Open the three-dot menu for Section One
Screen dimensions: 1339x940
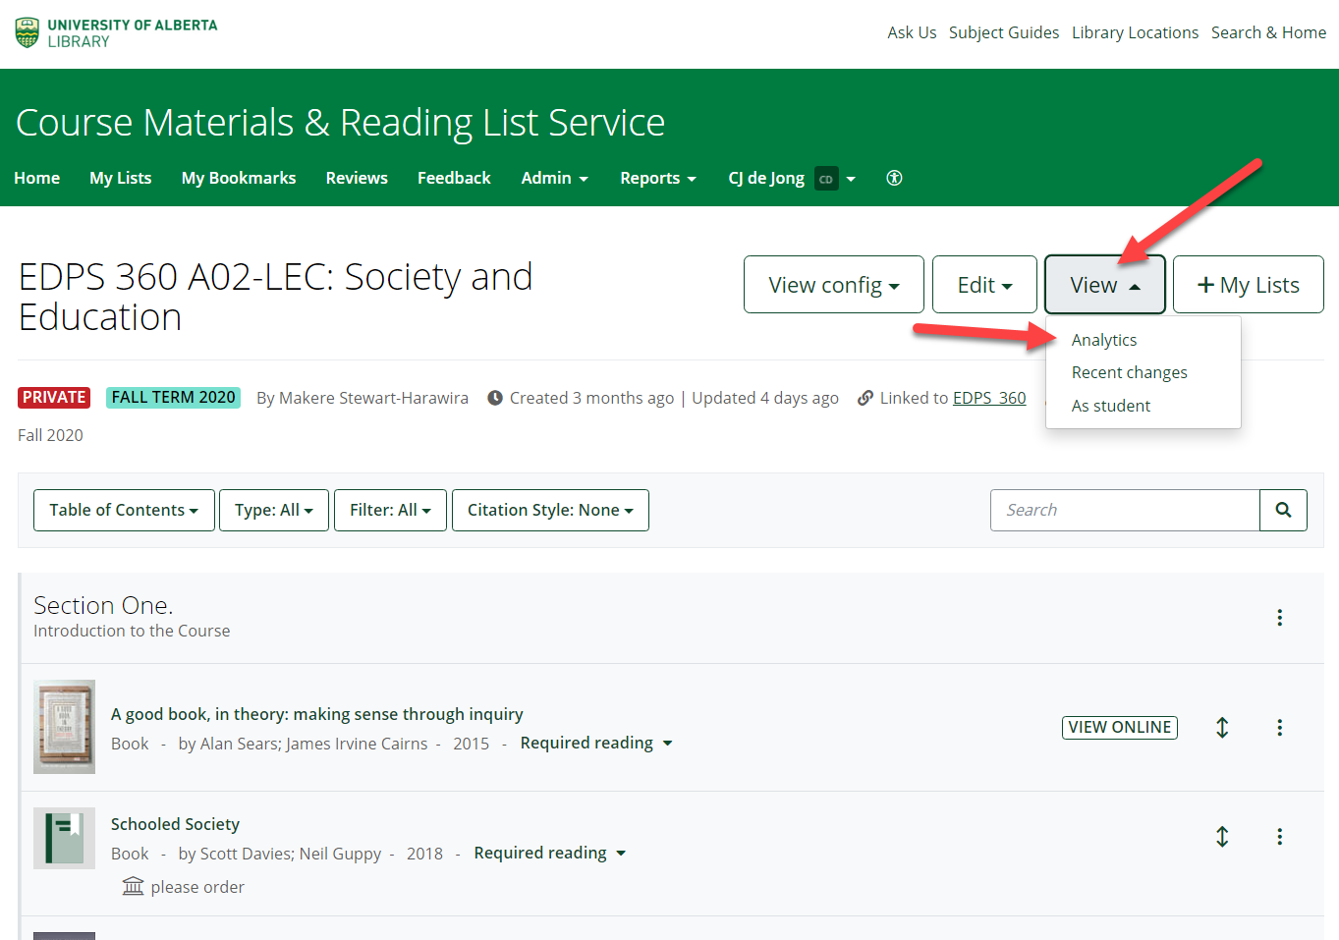pos(1279,618)
